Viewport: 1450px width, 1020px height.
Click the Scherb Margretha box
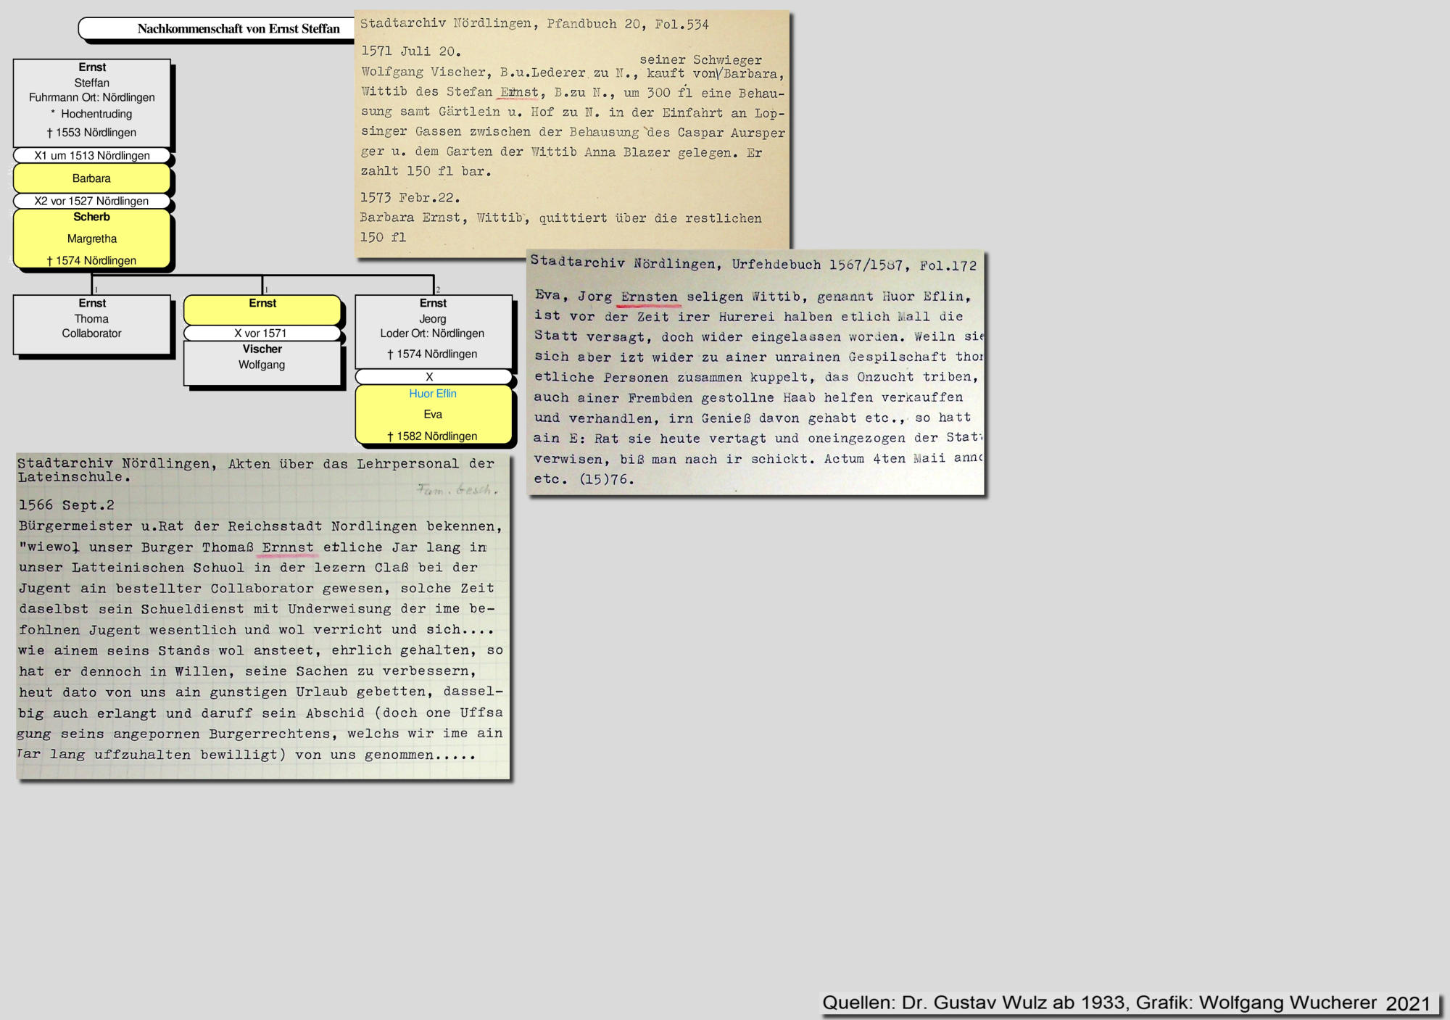(x=91, y=239)
